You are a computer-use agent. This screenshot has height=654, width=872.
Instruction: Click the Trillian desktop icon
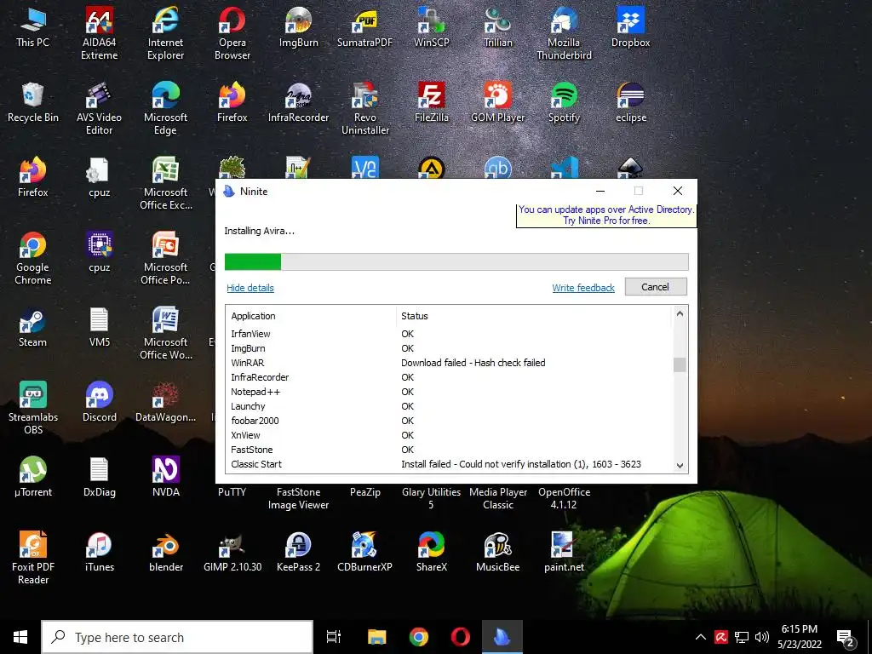497,28
